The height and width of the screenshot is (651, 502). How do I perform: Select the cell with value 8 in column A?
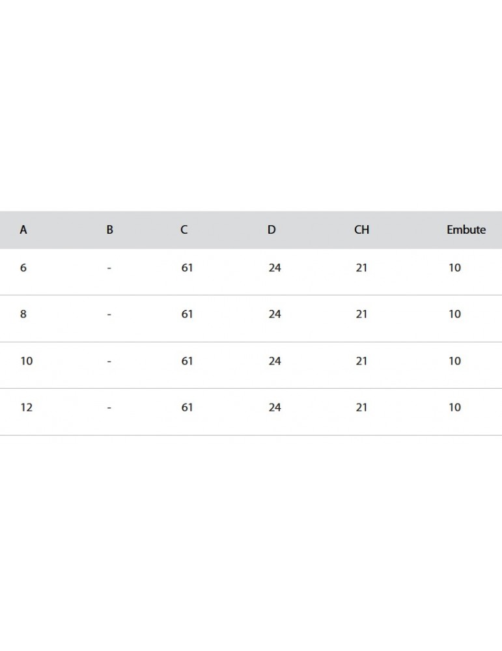[23, 314]
